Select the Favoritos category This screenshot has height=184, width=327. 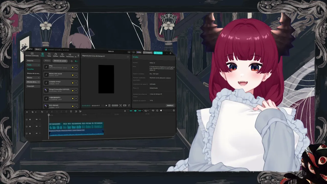point(30,69)
